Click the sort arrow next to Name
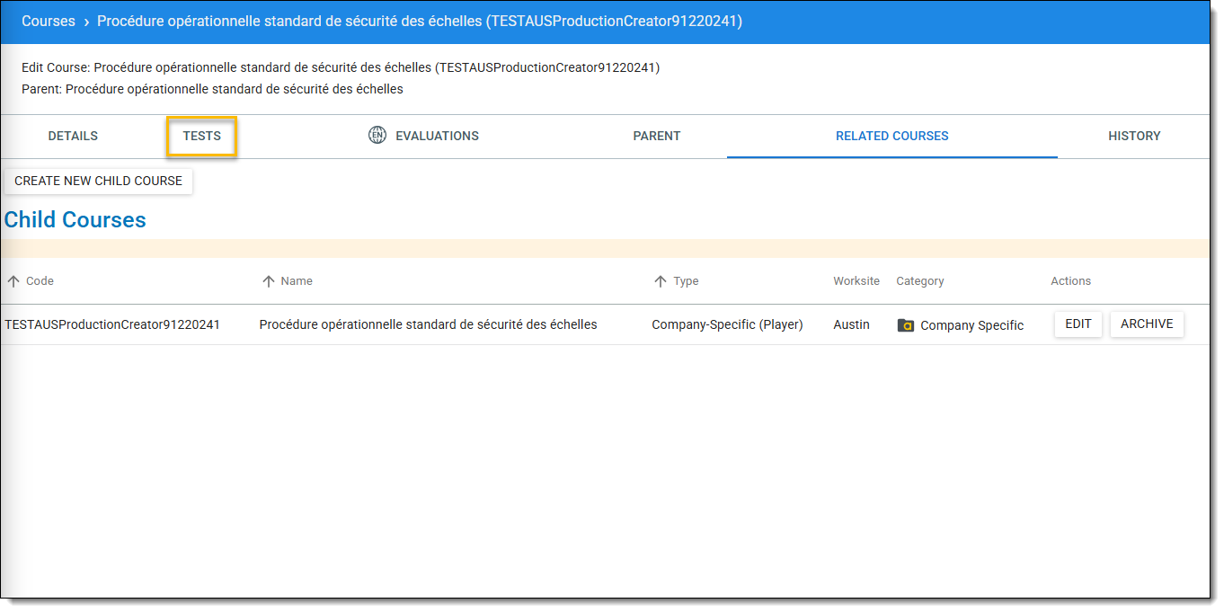Image resolution: width=1224 pixels, height=612 pixels. click(268, 281)
